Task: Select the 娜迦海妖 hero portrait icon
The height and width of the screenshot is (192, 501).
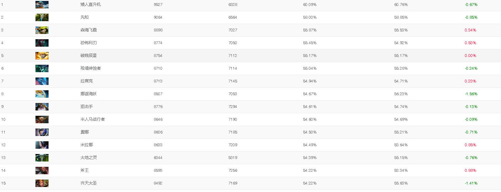Action: point(42,94)
